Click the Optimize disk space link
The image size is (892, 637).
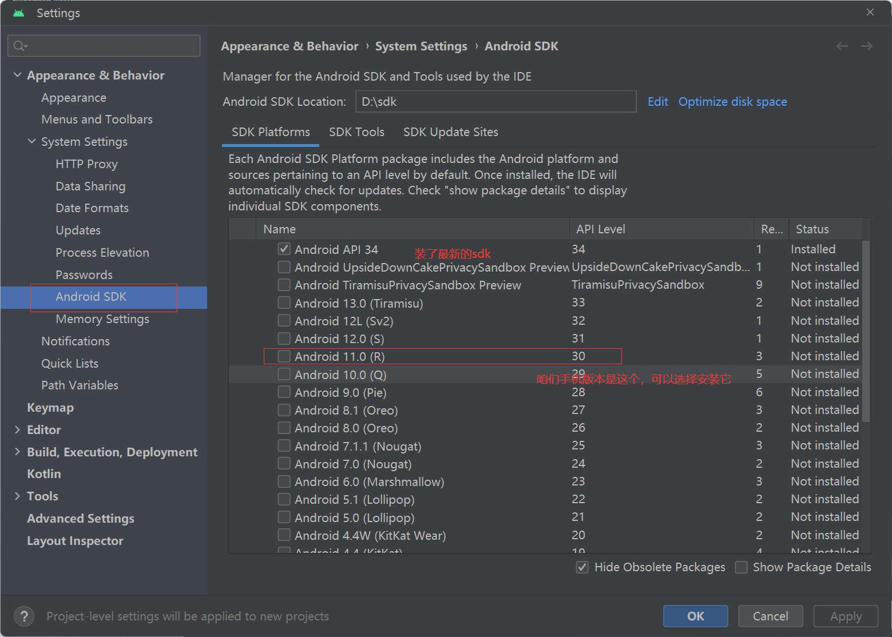[x=732, y=102]
